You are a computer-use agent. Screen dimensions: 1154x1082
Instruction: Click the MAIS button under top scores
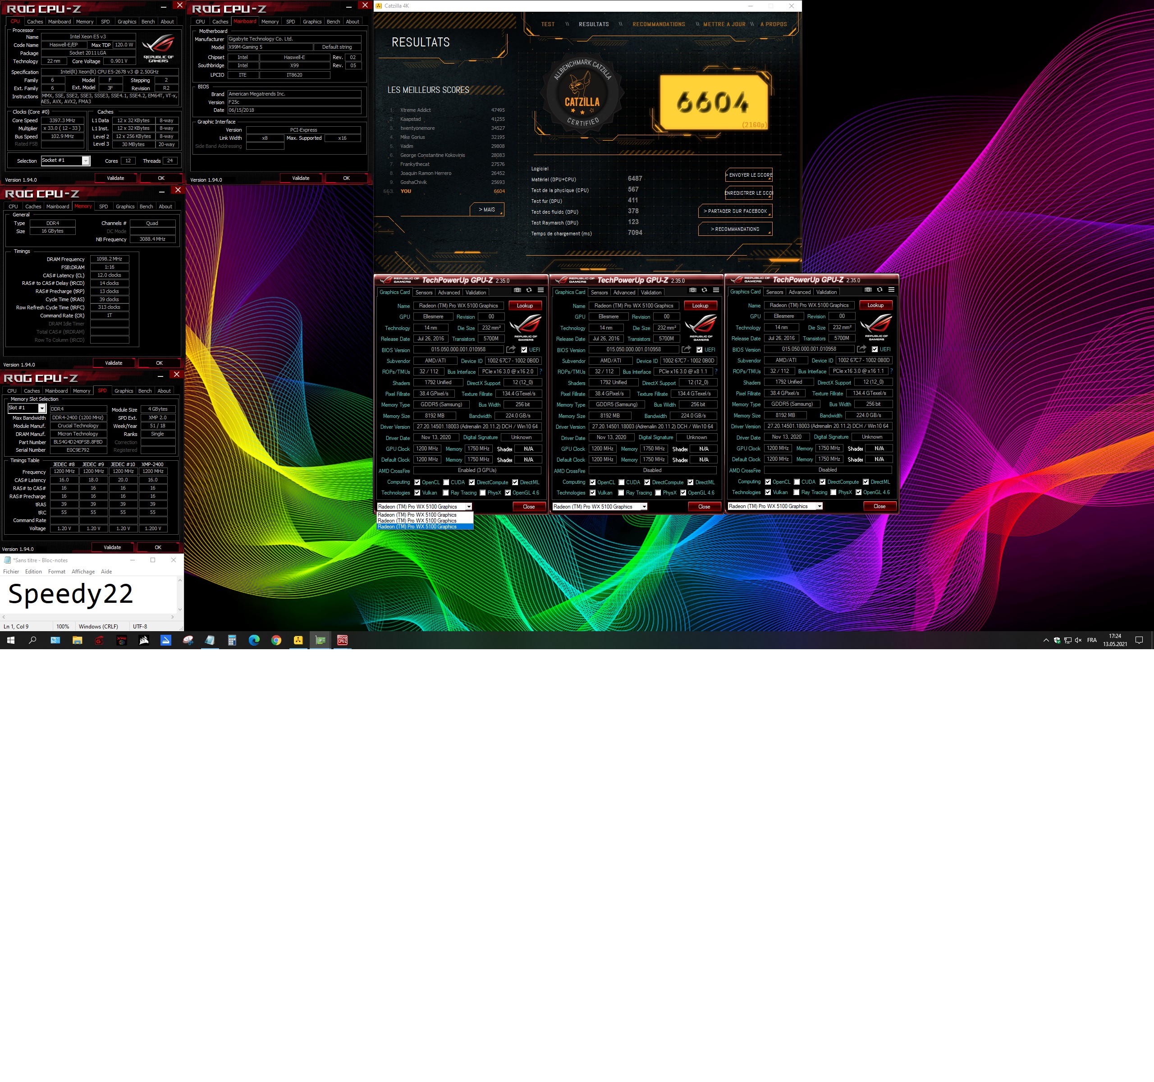point(487,210)
